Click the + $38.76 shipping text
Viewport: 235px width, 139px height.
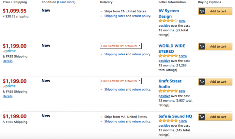click(16, 17)
